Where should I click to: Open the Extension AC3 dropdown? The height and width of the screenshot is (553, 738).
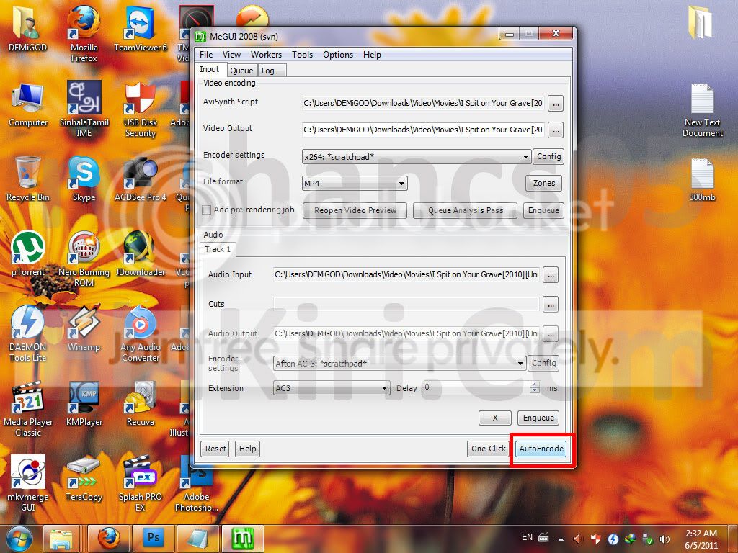(332, 388)
